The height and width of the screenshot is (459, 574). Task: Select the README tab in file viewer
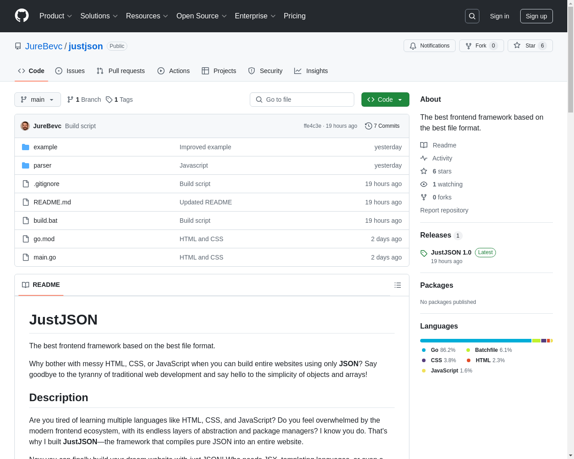[x=41, y=285]
